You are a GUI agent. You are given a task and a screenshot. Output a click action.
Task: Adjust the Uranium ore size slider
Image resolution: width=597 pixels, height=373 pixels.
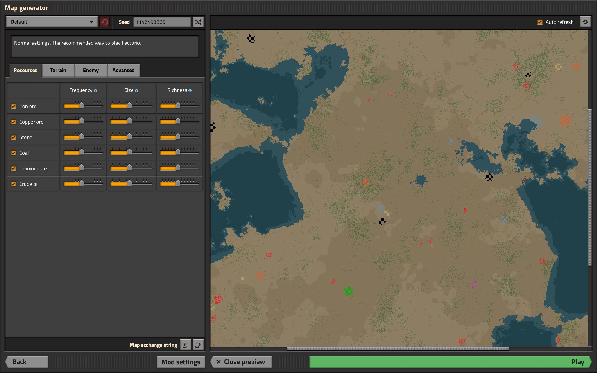point(131,168)
